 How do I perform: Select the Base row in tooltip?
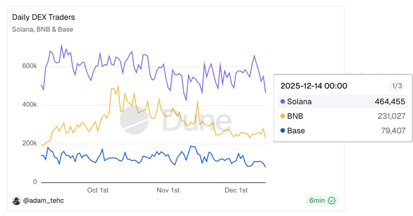point(342,131)
